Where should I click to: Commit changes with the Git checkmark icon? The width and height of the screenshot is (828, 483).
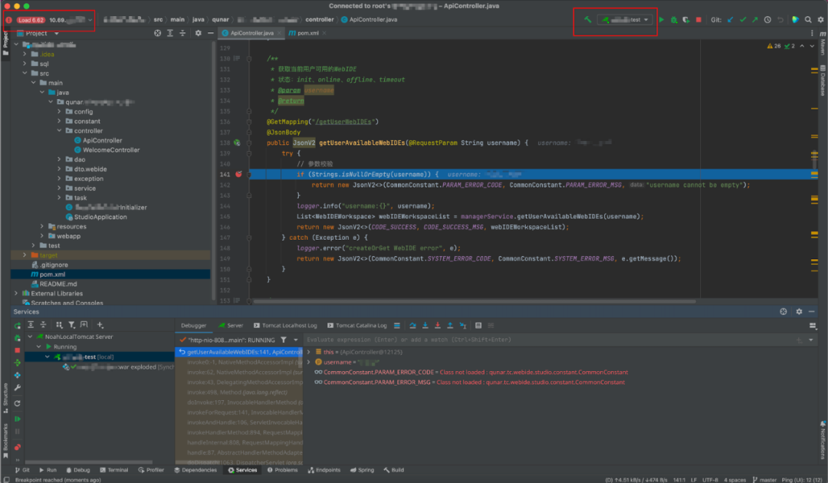[743, 19]
